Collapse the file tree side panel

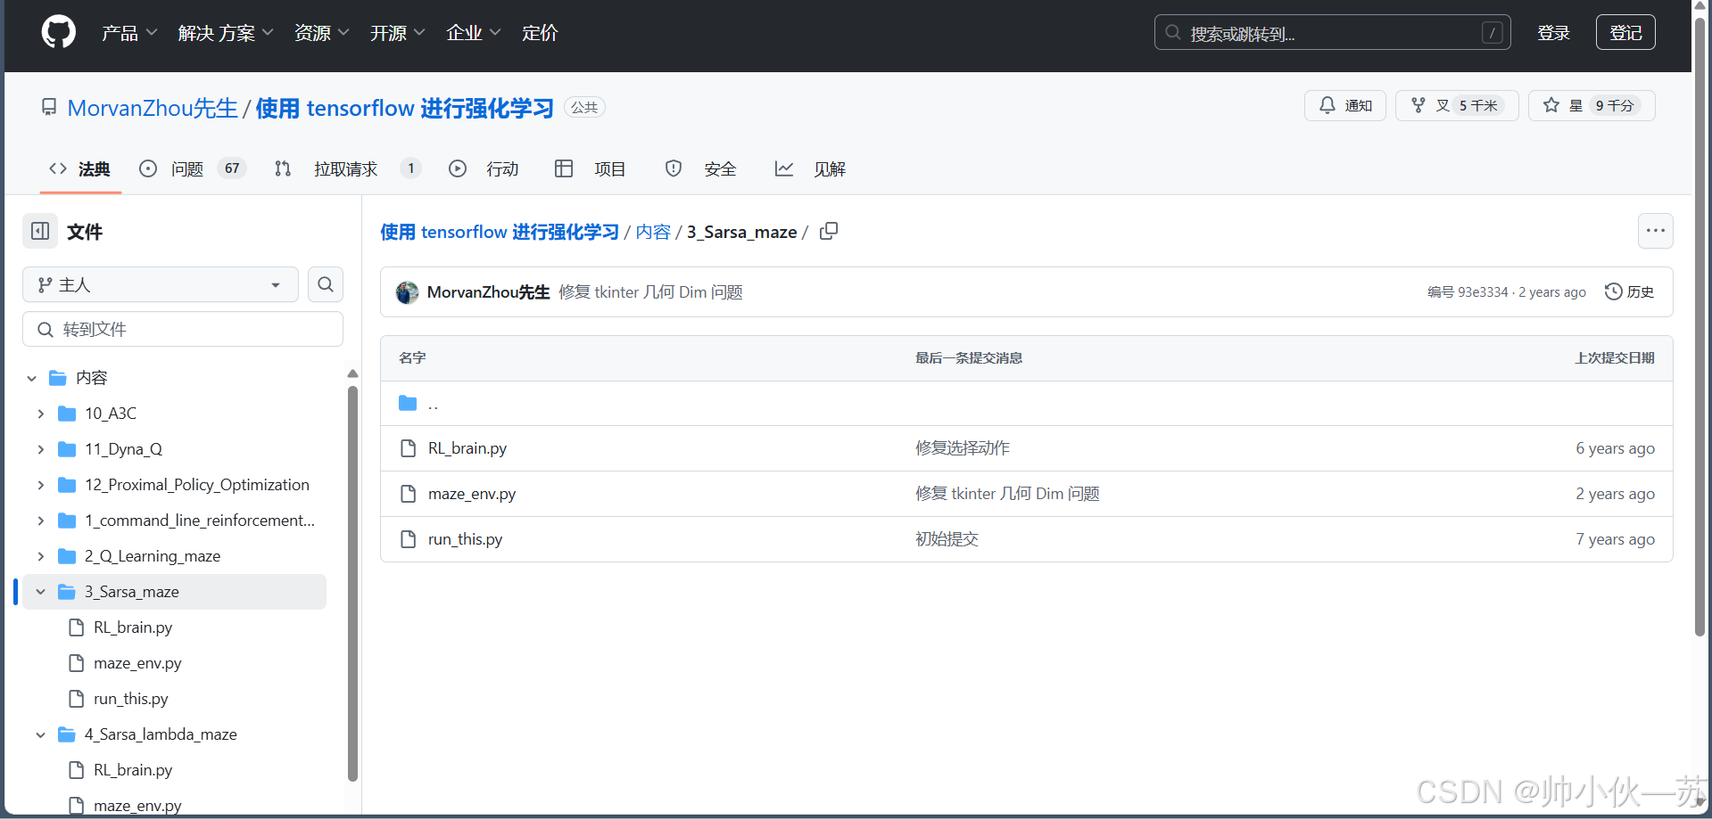(x=40, y=232)
